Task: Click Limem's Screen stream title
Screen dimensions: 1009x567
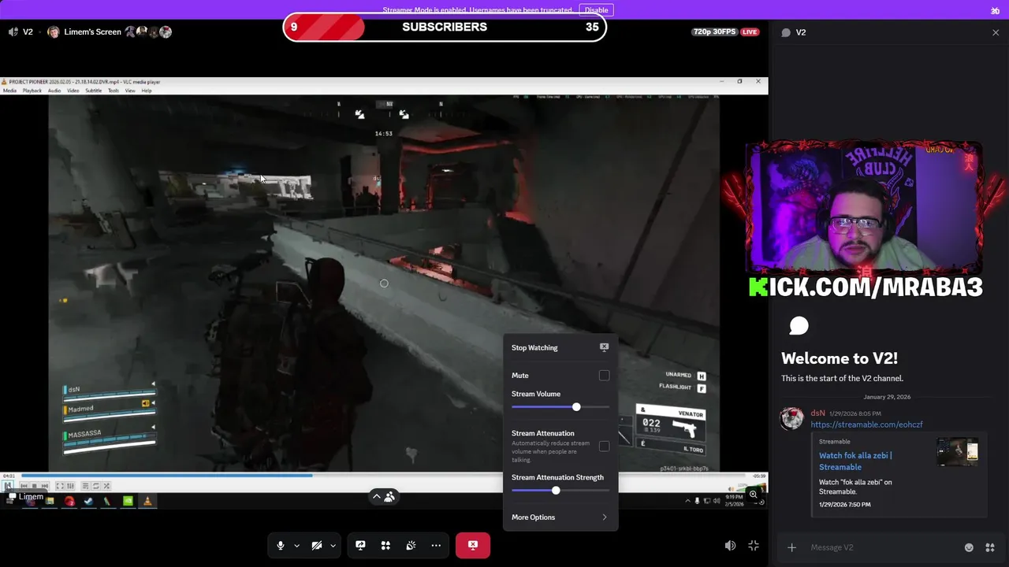Action: (x=92, y=32)
